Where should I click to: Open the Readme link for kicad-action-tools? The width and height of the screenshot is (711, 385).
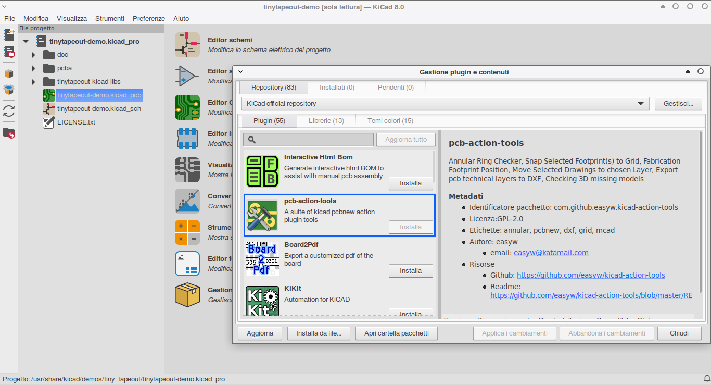click(591, 295)
